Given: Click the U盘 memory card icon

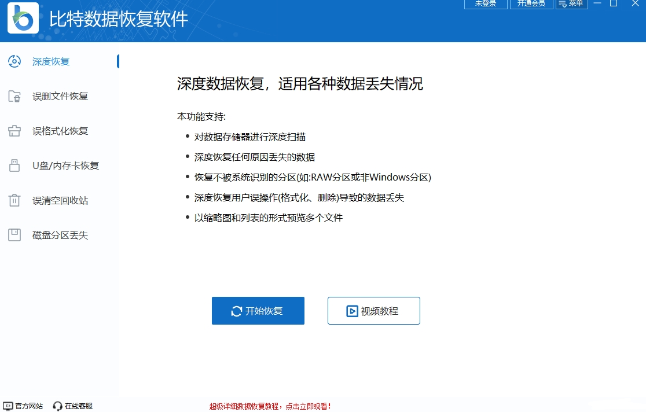Looking at the screenshot, I should tap(14, 165).
